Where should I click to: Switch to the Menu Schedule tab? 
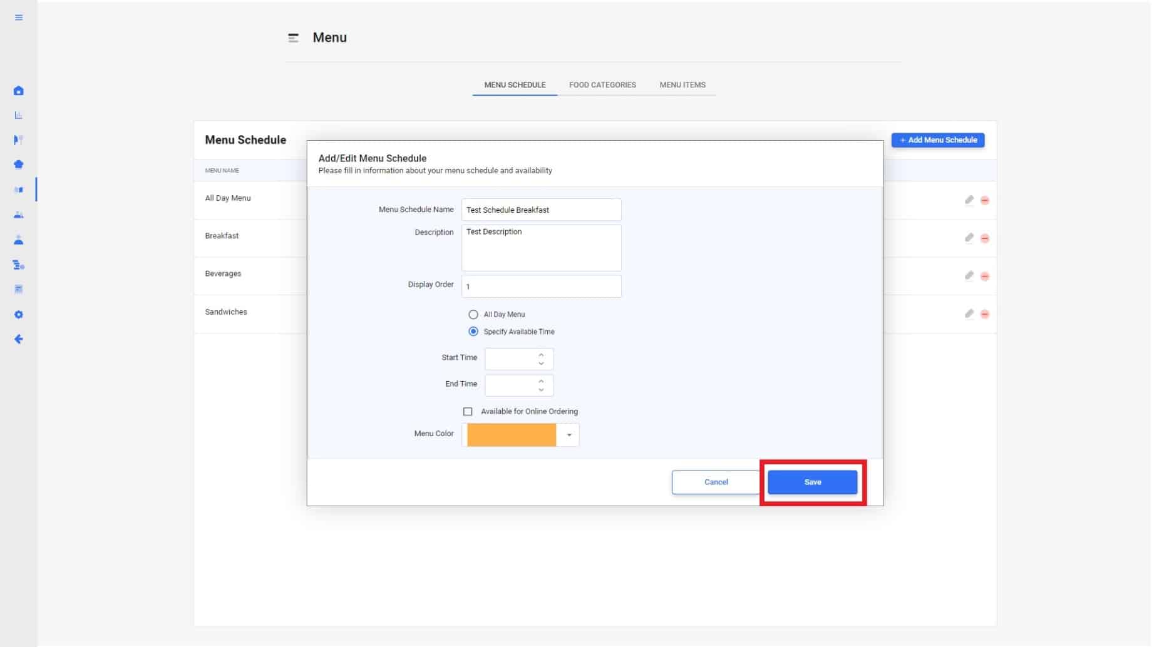pos(515,85)
